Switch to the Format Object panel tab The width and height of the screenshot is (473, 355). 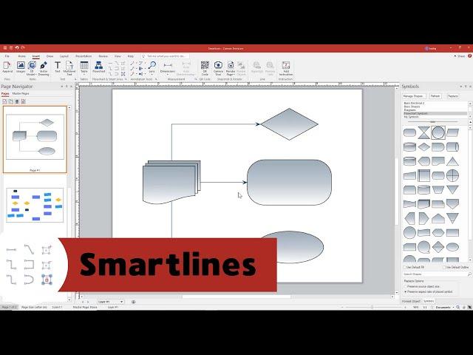pos(411,301)
